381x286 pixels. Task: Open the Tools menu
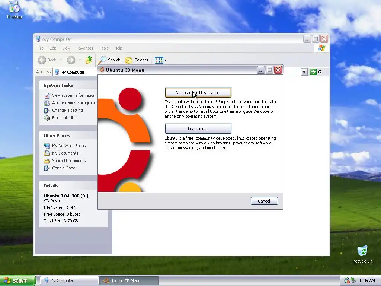103,48
